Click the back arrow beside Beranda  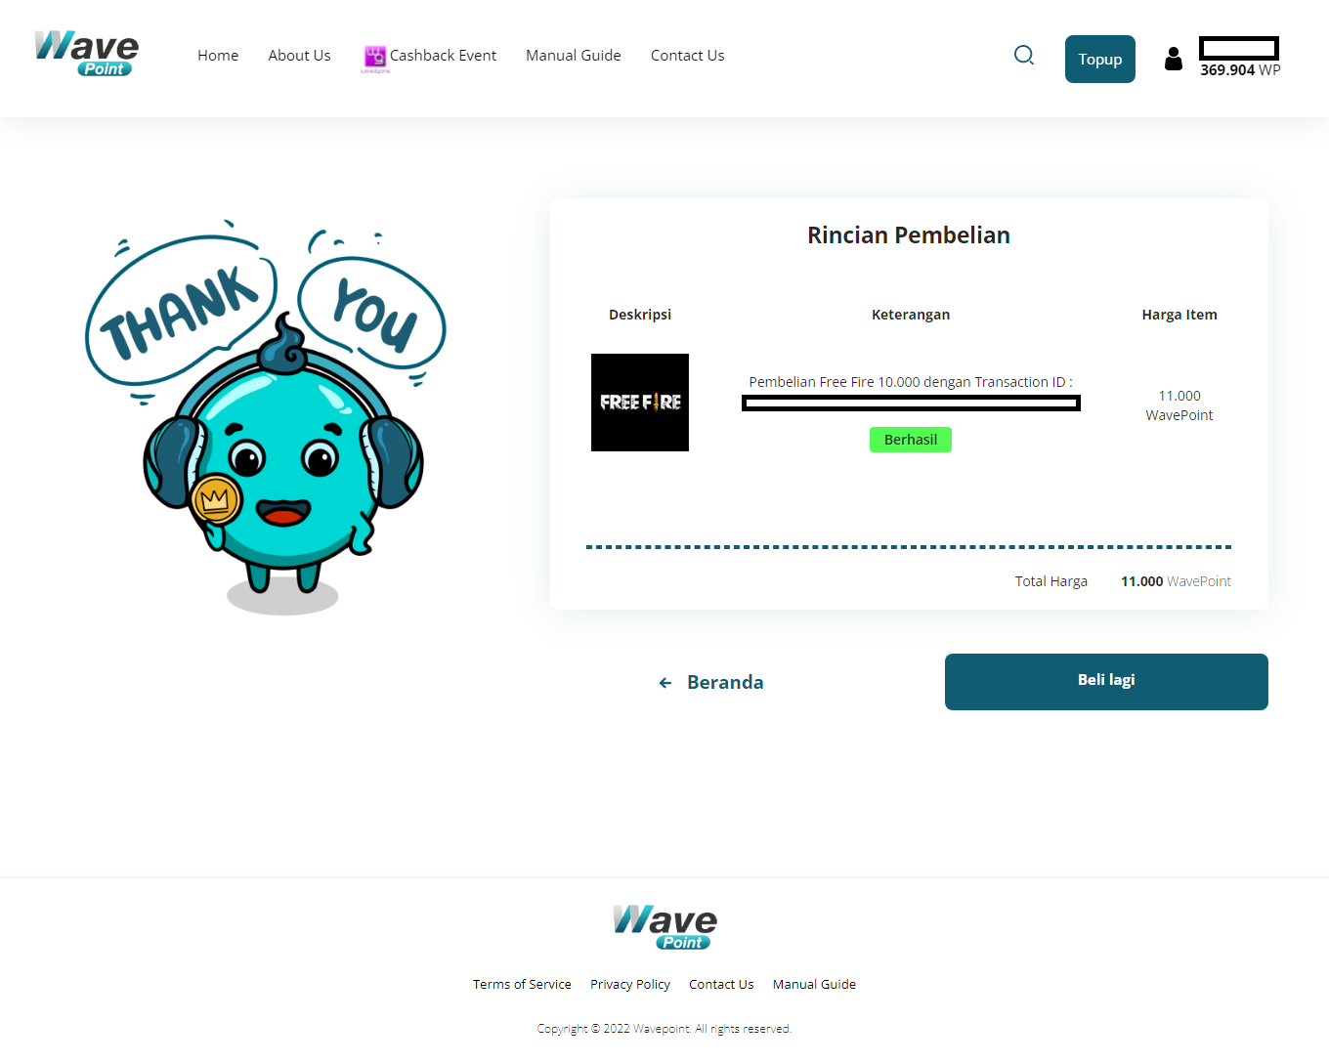[x=665, y=683]
